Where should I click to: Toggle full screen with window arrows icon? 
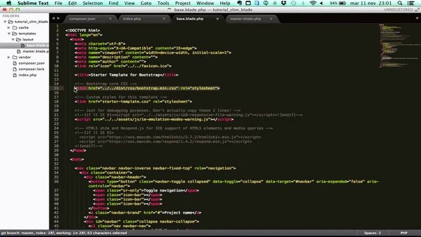click(417, 10)
